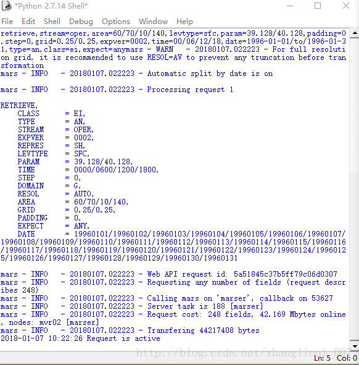359x365 pixels.
Task: Click the 'AREA = 60/70/10/140,' line
Action: point(73,202)
